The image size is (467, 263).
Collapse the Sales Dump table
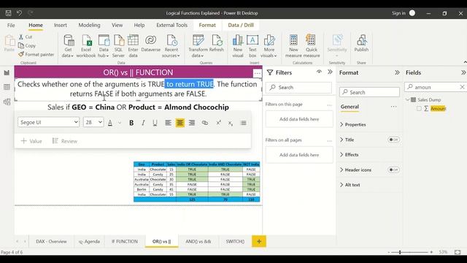click(x=407, y=99)
